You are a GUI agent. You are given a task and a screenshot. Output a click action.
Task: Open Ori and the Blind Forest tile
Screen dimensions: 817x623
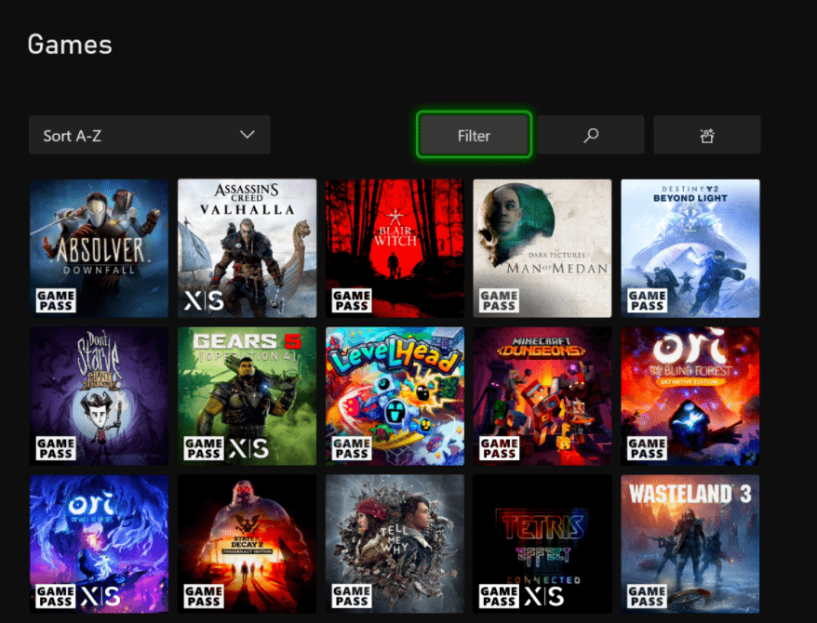point(690,396)
